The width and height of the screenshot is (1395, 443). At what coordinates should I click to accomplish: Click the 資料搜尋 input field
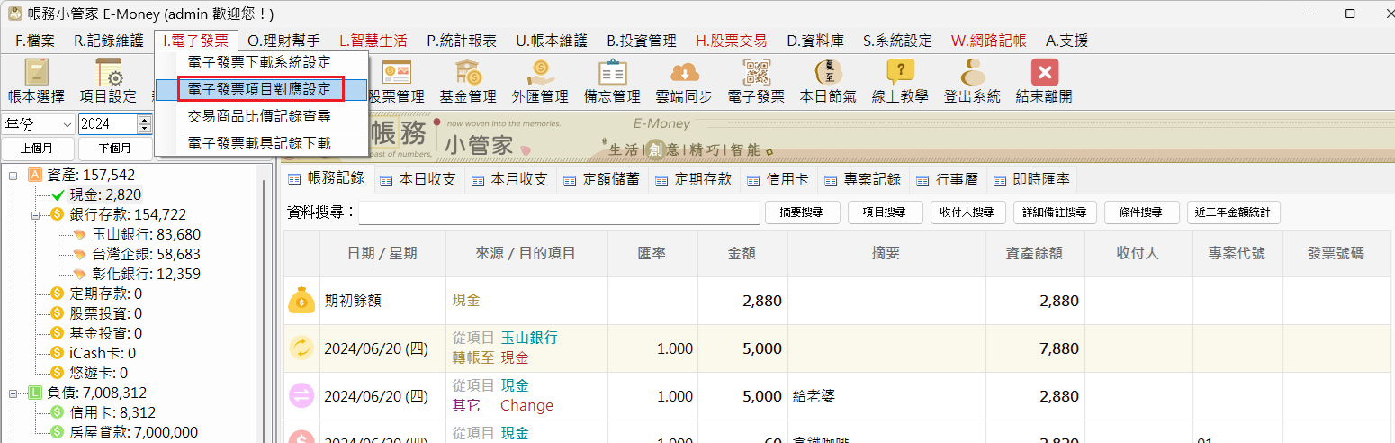559,212
